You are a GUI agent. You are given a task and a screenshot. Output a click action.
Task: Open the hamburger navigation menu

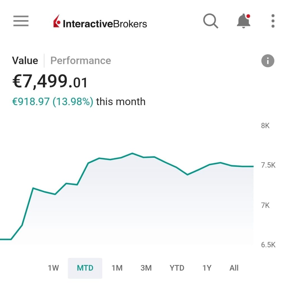point(21,21)
